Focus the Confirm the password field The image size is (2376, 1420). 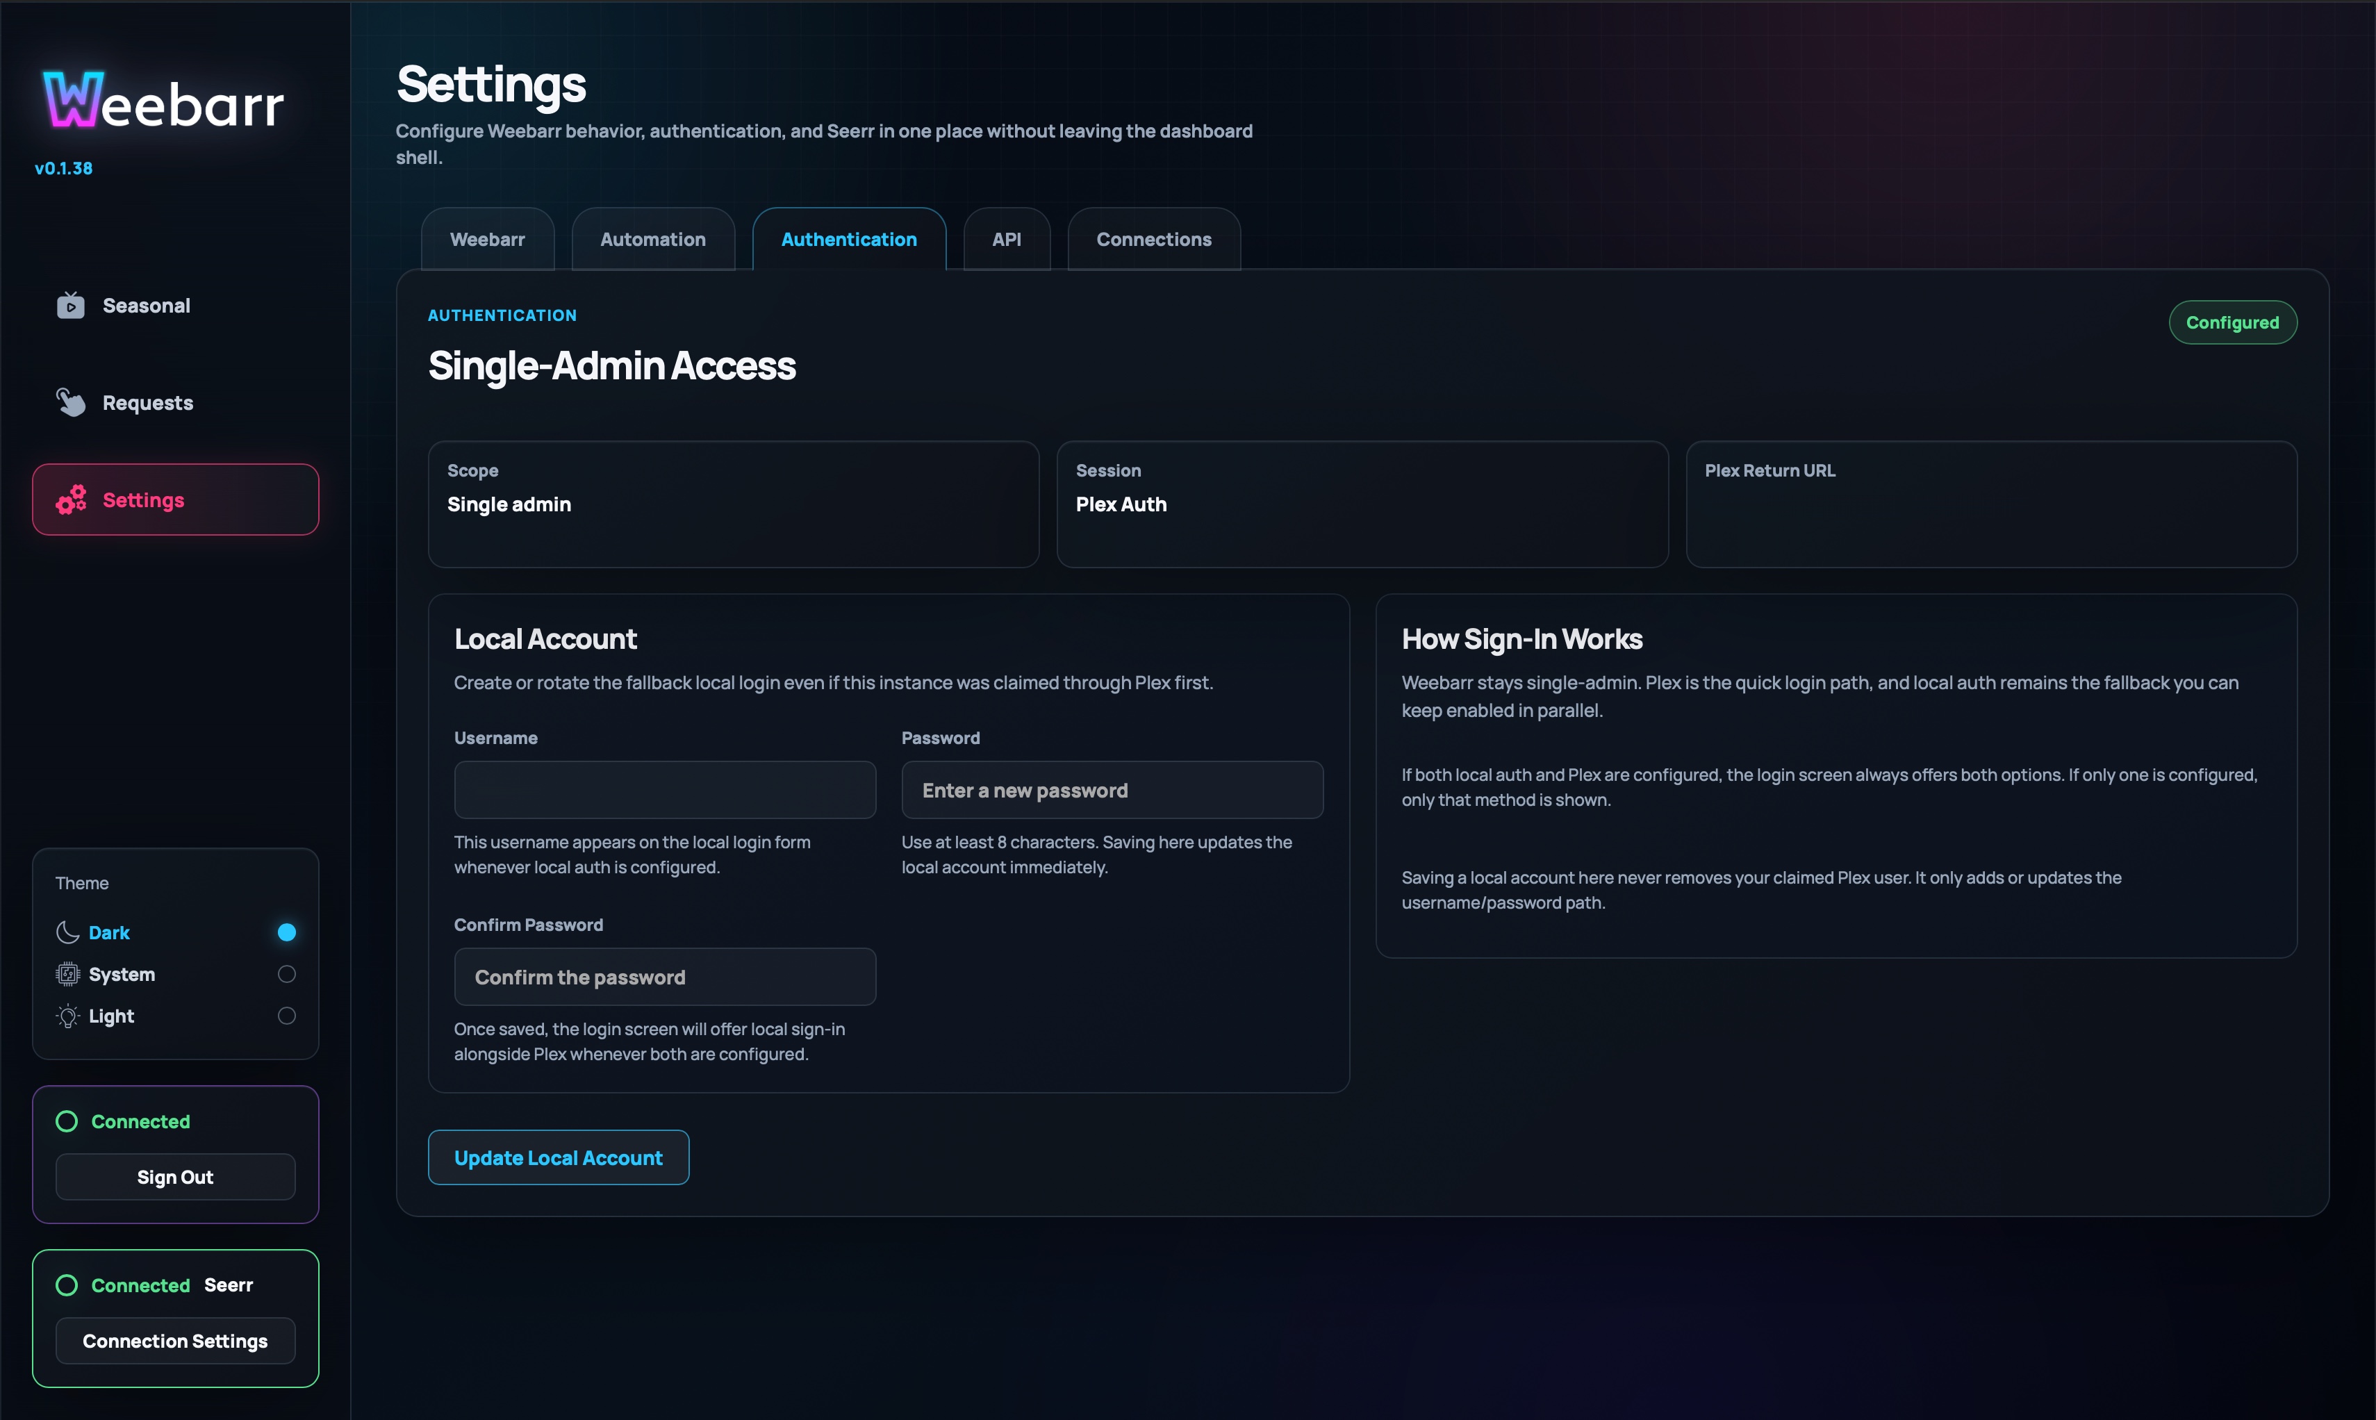click(x=665, y=976)
